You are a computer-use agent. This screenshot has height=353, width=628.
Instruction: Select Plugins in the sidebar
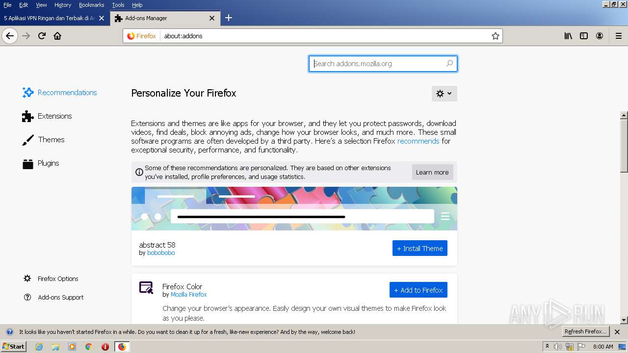click(41, 163)
